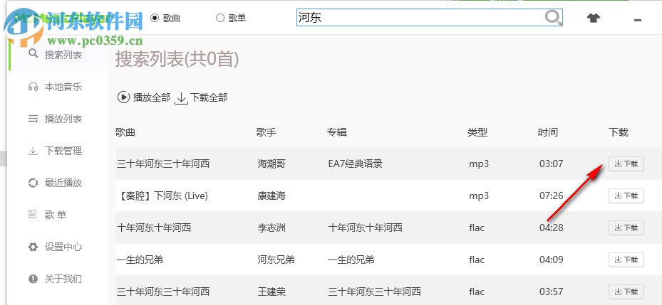
Task: Minimize the music player window
Action: pyautogui.click(x=638, y=20)
